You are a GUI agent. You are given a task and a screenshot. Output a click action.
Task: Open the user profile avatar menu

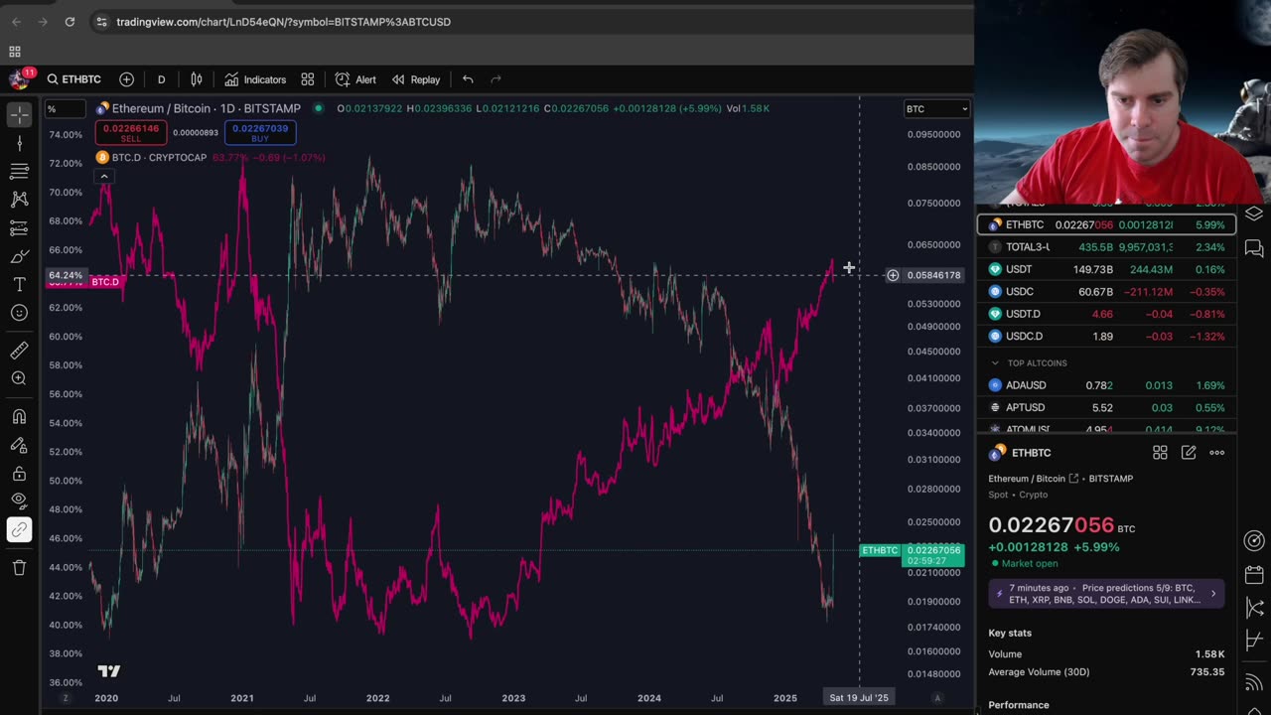[19, 79]
